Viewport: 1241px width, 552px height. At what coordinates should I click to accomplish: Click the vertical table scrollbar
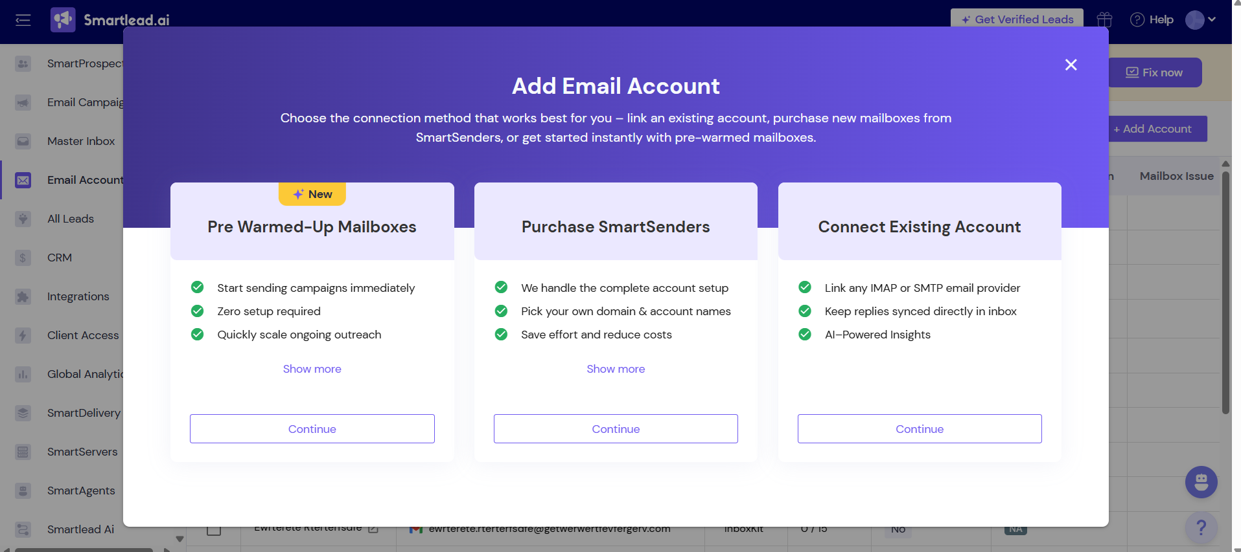(x=1225, y=291)
